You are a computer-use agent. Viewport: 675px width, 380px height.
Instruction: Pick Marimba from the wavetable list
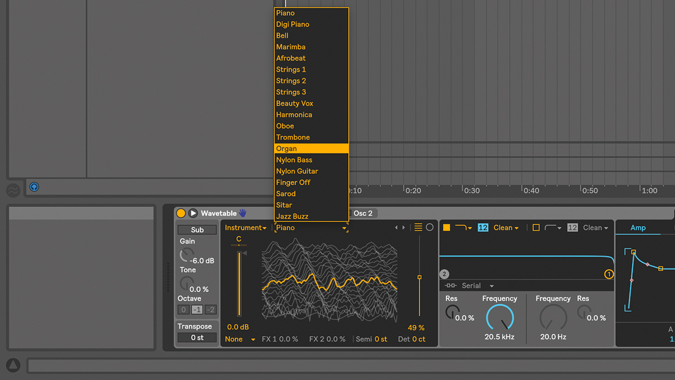tap(312, 47)
